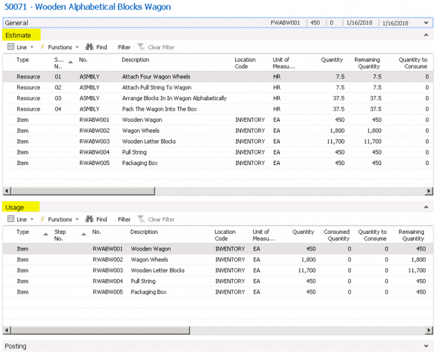This screenshot has height=355, width=438.
Task: Expand the General section chevron
Action: click(426, 23)
